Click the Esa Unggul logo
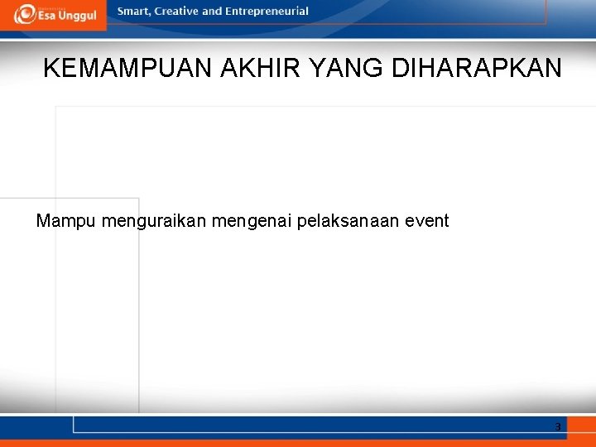Viewport: 596px width, 447px height. 55,14
